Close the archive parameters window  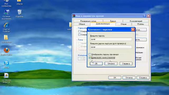[148, 16]
